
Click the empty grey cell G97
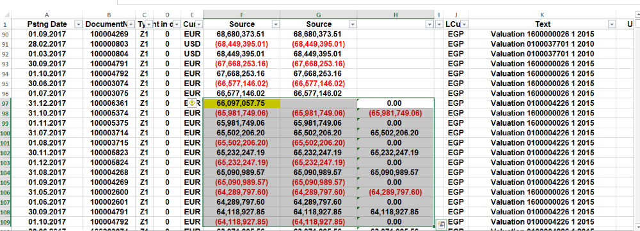click(x=318, y=103)
